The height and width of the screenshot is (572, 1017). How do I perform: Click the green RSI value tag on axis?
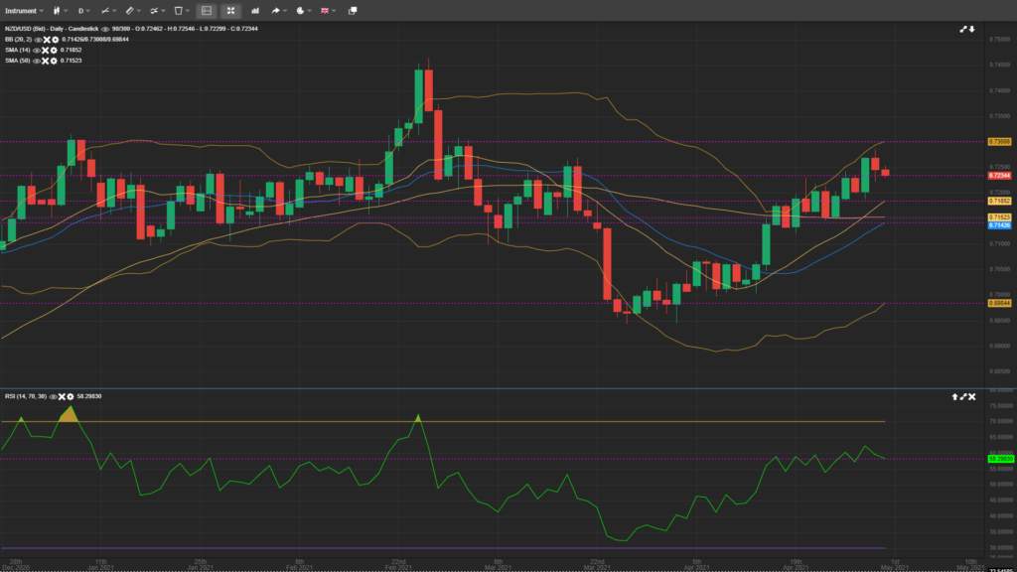pos(1001,459)
